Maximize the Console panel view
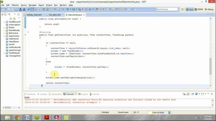Image resolution: width=216 pixels, height=121 pixels. click(212, 94)
